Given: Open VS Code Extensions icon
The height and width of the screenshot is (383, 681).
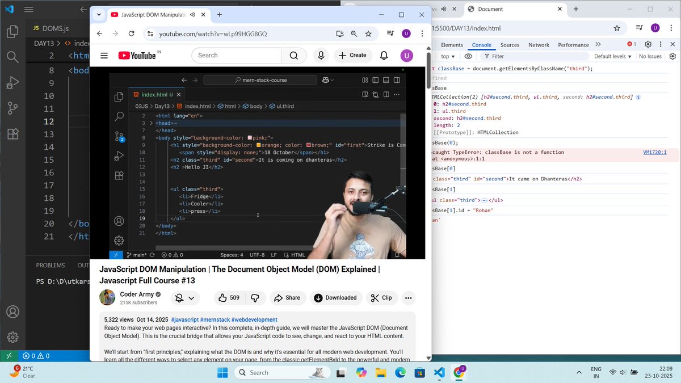Looking at the screenshot, I should pyautogui.click(x=12, y=134).
